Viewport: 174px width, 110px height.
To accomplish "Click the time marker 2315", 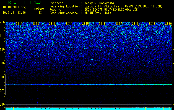I will 85,23.
